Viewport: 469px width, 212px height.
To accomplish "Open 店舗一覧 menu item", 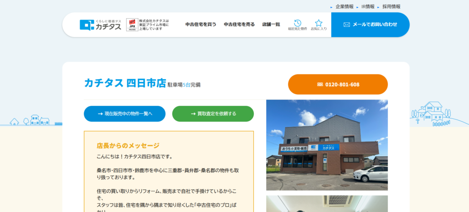I will (x=271, y=25).
